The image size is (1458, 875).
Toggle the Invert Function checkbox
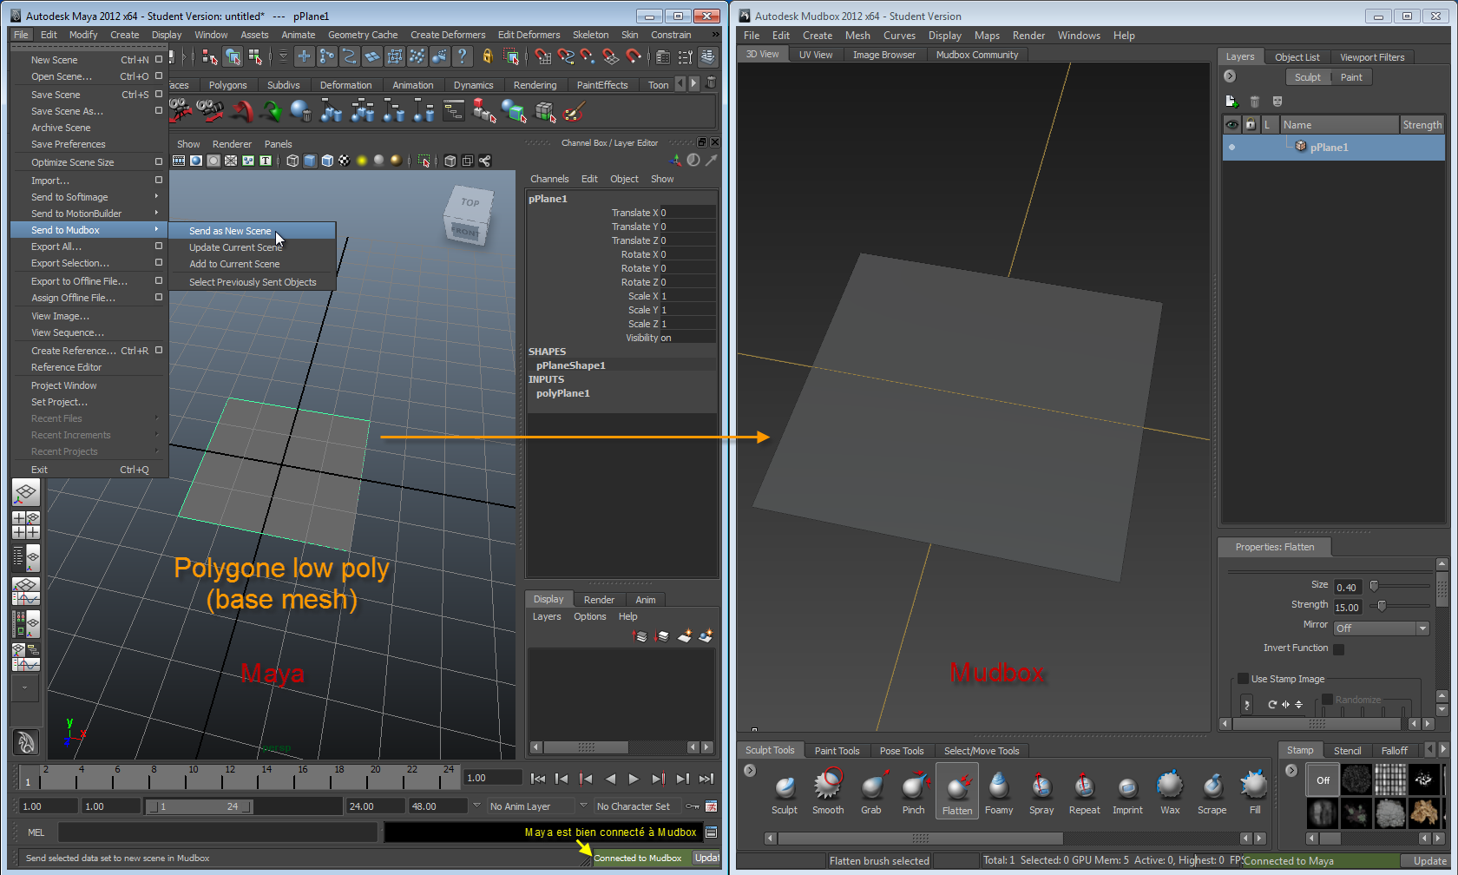tap(1338, 649)
